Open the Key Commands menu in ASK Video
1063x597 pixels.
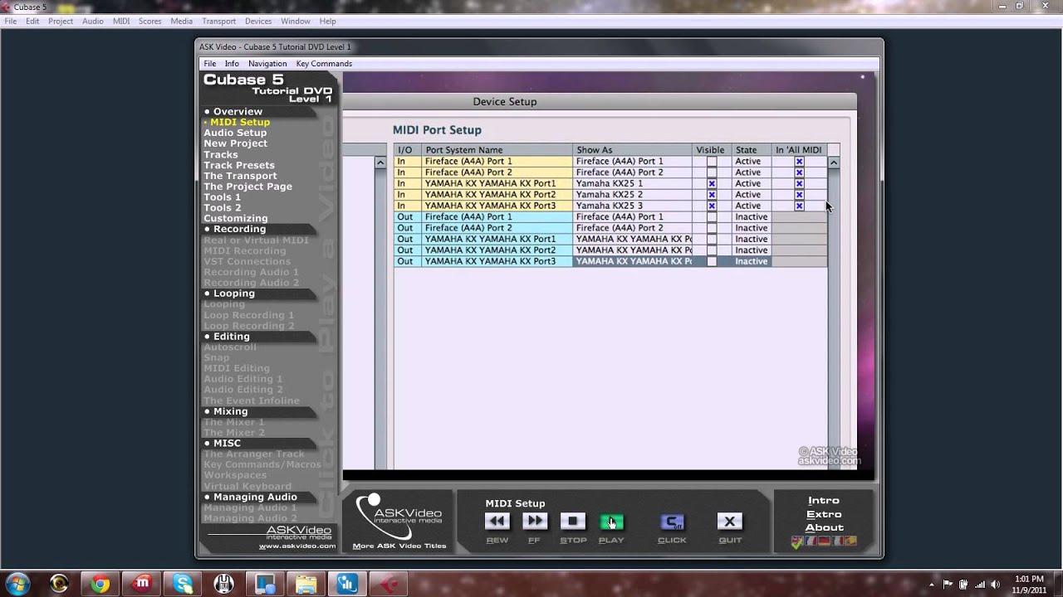click(324, 64)
